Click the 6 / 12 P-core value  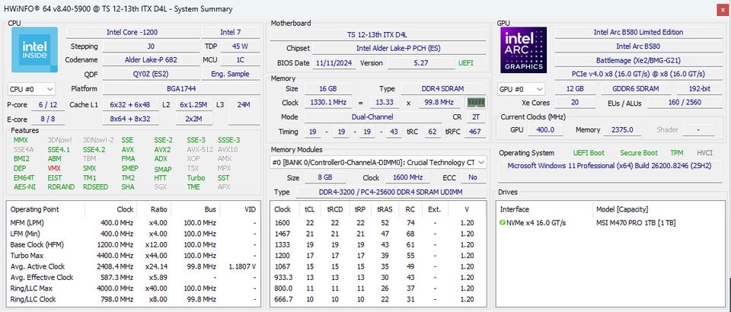(48, 105)
